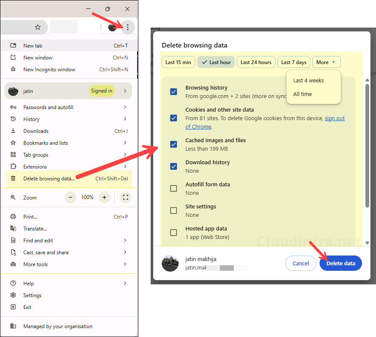Check the Site settings checkbox

(174, 210)
